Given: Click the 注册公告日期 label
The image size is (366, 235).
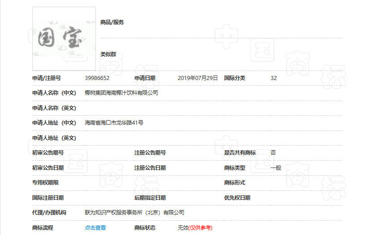Looking at the screenshot, I should (x=150, y=168).
